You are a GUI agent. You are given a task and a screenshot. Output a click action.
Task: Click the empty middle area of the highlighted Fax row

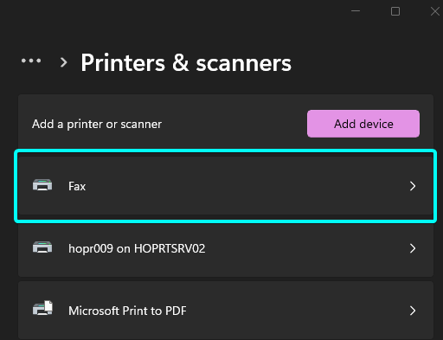245,186
